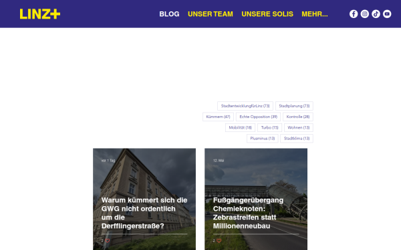Click the '12. Mai' post date

click(219, 161)
